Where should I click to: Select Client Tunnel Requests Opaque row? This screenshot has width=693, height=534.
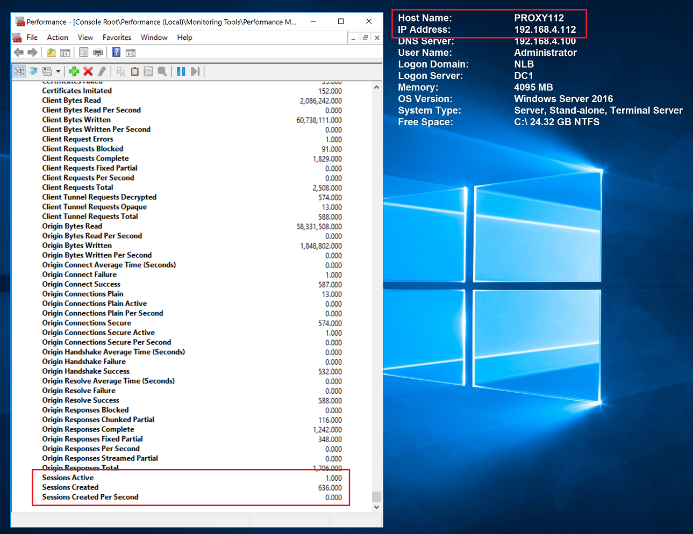[192, 207]
